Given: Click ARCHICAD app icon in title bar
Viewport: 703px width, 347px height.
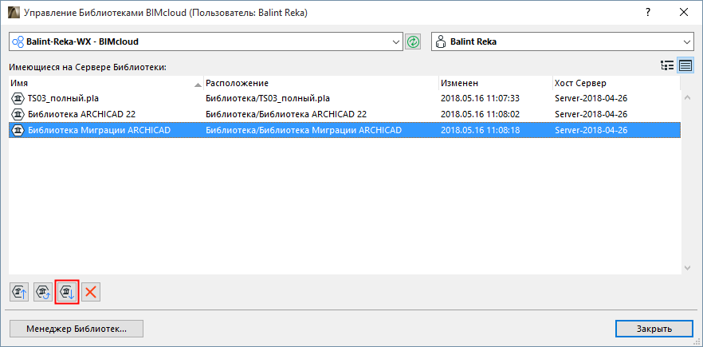Looking at the screenshot, I should (x=14, y=13).
